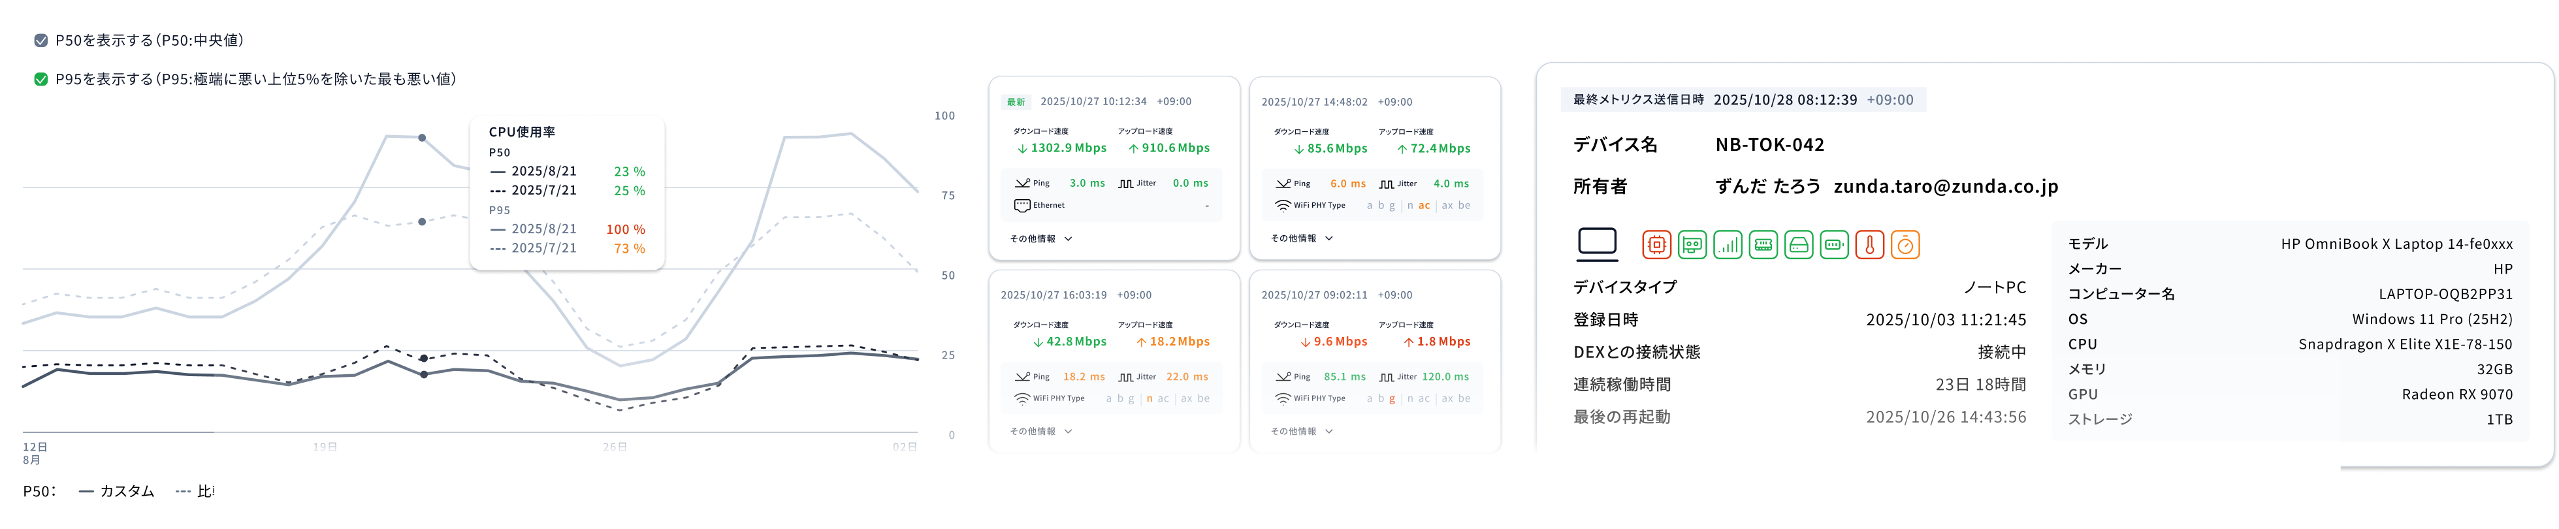Expand その他情報 on the 16:03:19 speed test

coord(1041,432)
